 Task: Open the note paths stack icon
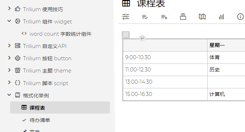(x=183, y=17)
